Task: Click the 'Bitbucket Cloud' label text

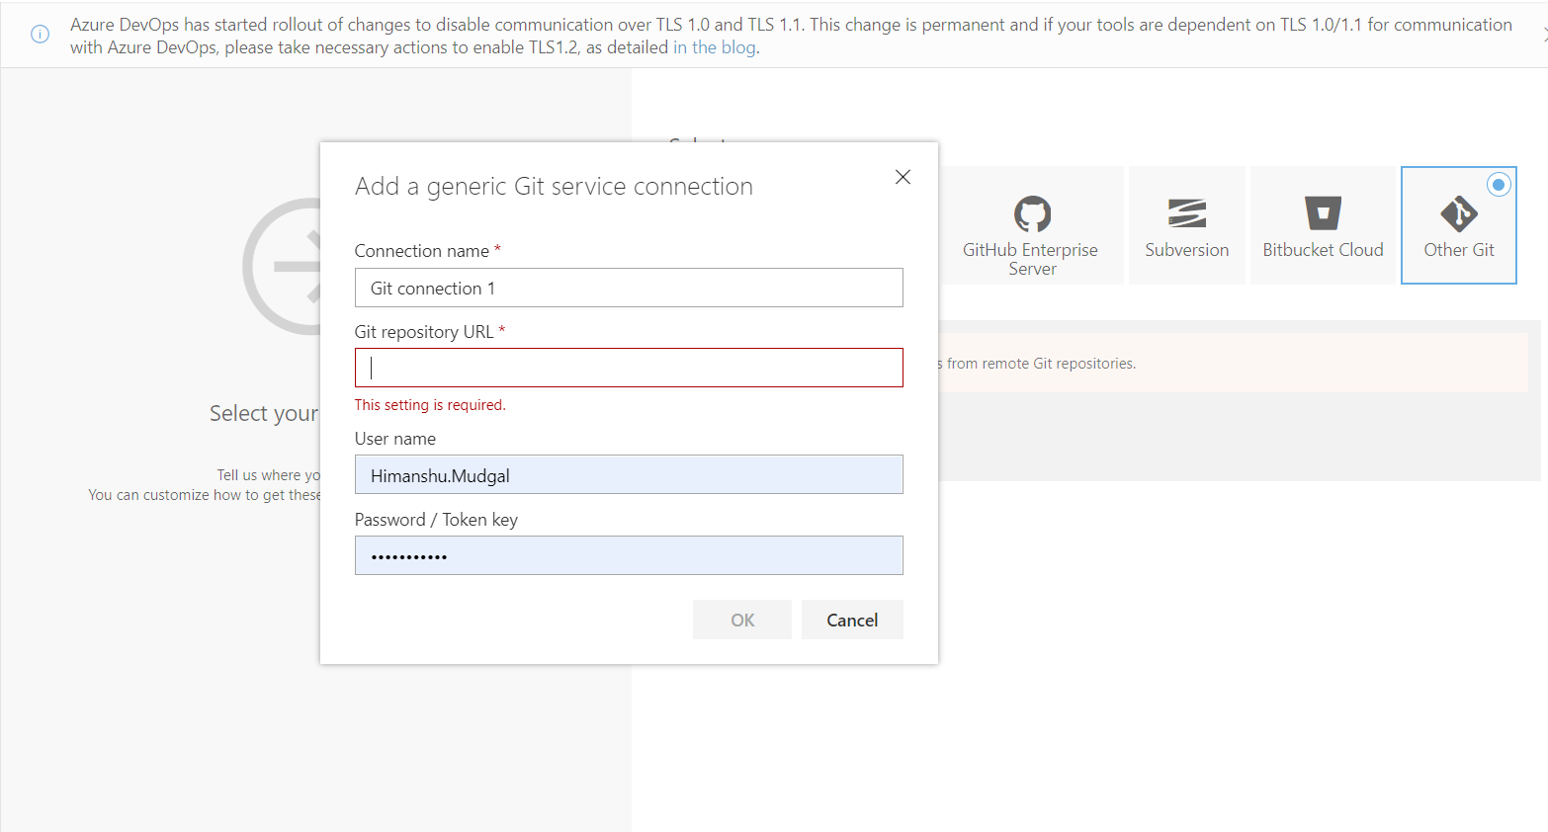Action: click(1323, 250)
